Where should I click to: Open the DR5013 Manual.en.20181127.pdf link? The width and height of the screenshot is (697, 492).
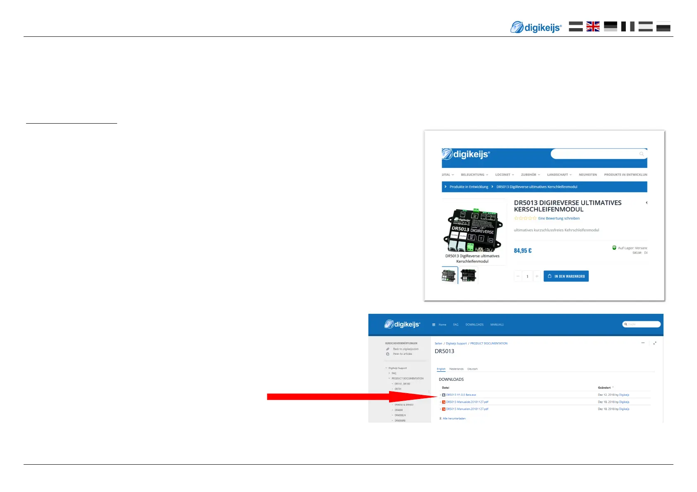467,409
